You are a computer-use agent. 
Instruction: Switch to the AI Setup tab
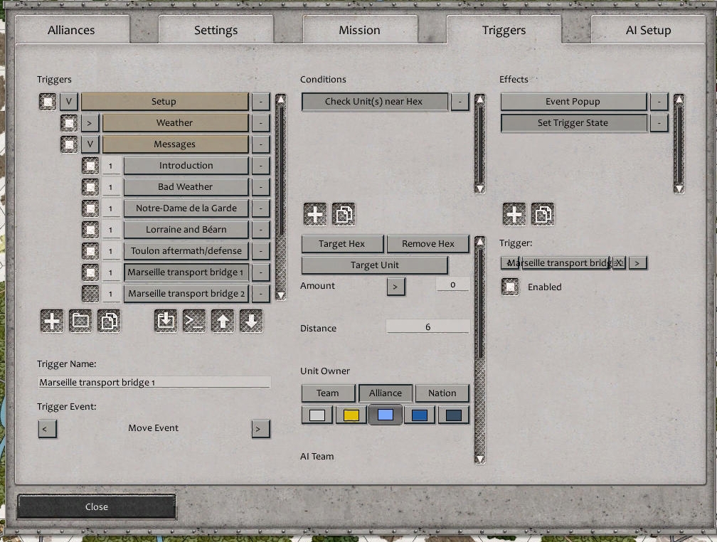(x=647, y=30)
